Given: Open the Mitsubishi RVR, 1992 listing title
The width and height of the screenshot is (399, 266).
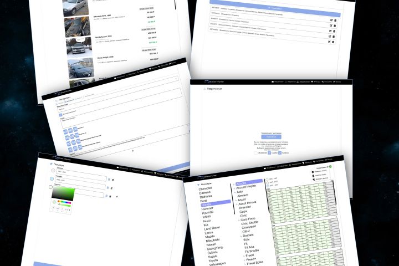Looking at the screenshot, I should pos(103,16).
